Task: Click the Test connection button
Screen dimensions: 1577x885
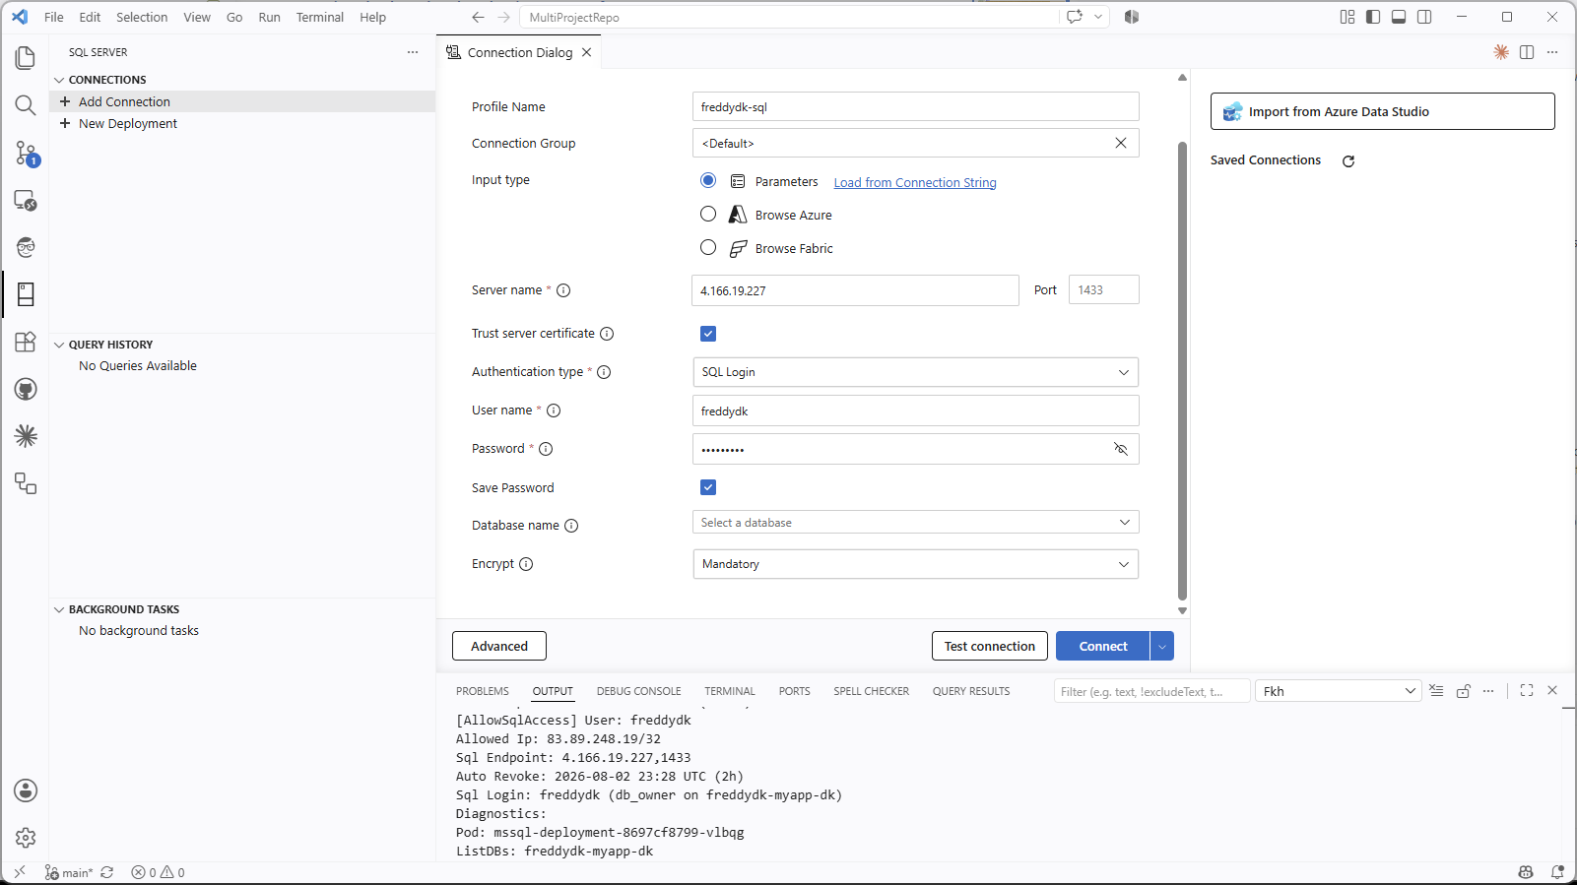Action: pos(990,646)
